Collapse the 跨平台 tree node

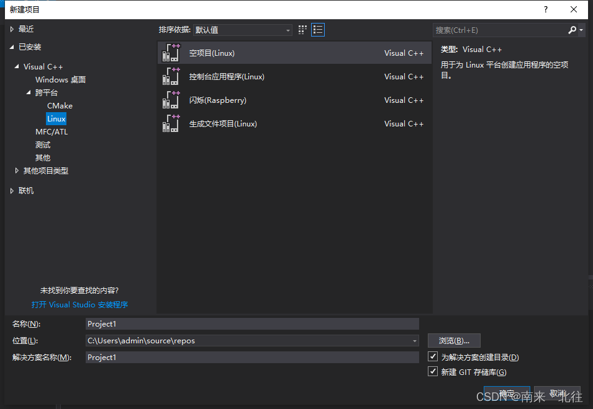pyautogui.click(x=29, y=92)
